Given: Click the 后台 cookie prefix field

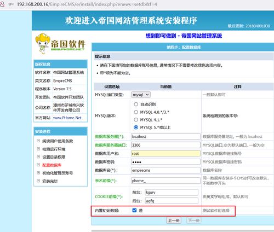Looking at the screenshot, I should (x=172, y=201).
